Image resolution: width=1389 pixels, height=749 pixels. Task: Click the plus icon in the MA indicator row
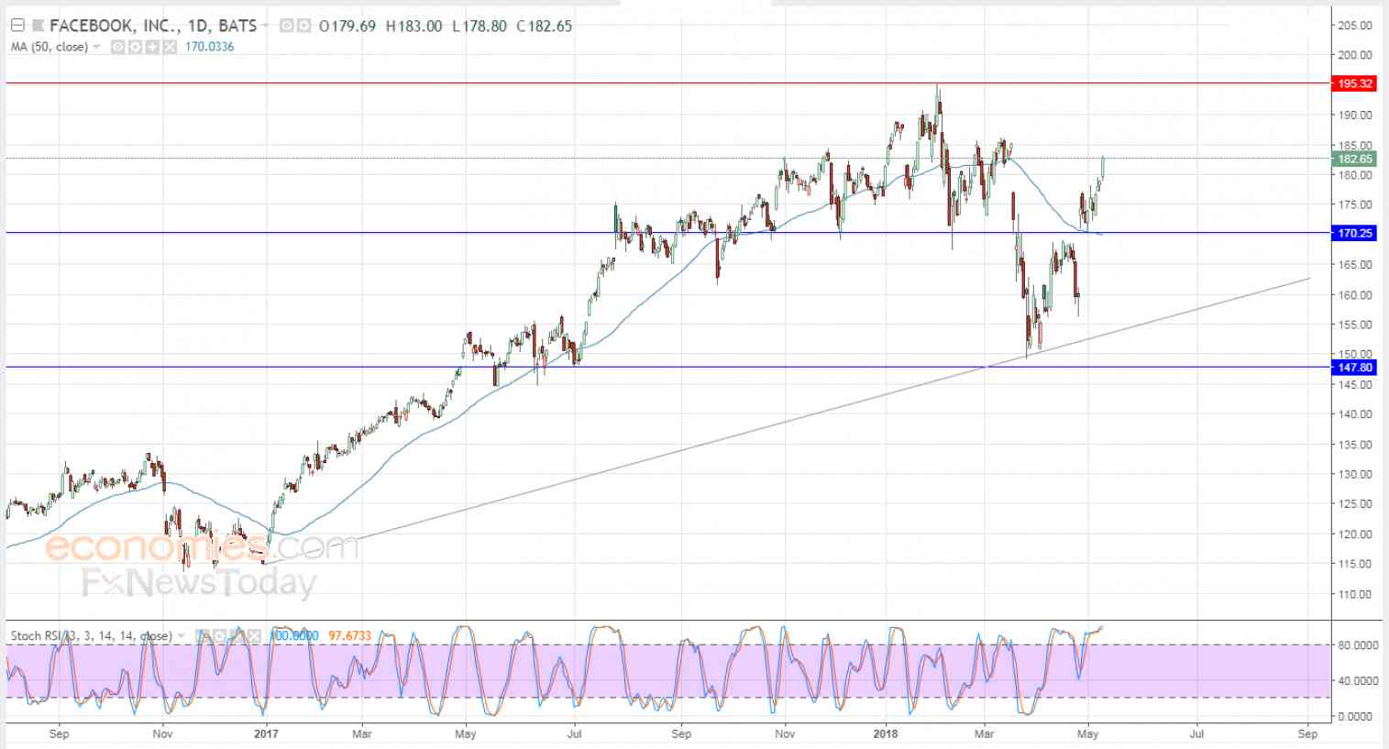151,47
